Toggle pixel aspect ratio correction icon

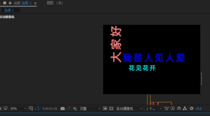pos(167,108)
